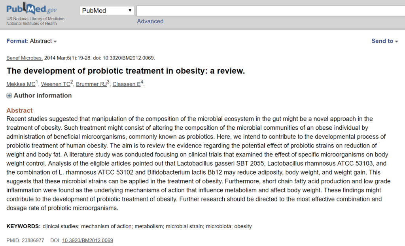Image resolution: width=405 pixels, height=246 pixels.
Task: Click the article title heading
Action: pos(126,71)
